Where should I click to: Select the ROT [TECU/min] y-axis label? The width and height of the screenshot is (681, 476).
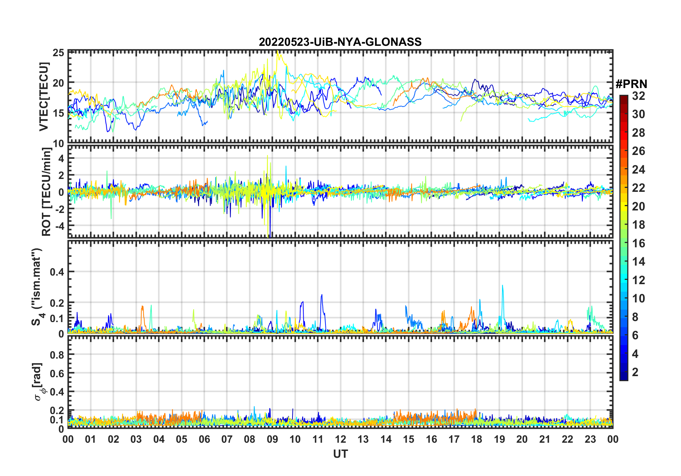pyautogui.click(x=47, y=192)
